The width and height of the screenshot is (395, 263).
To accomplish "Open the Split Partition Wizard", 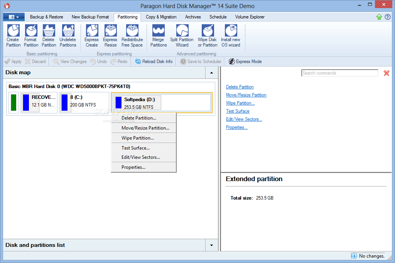I will point(182,36).
